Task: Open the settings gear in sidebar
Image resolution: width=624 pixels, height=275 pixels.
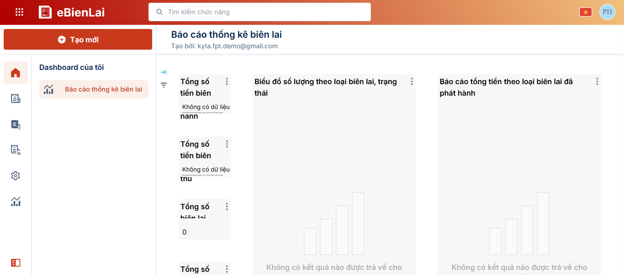Action: tap(16, 176)
